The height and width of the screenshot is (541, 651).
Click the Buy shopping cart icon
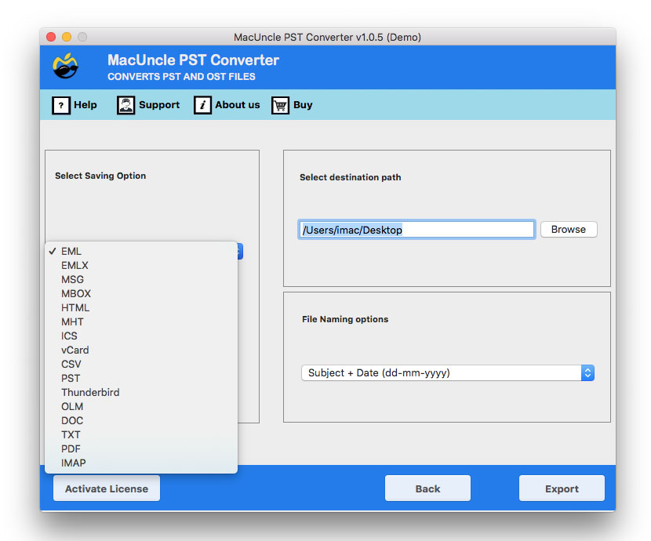tap(280, 105)
